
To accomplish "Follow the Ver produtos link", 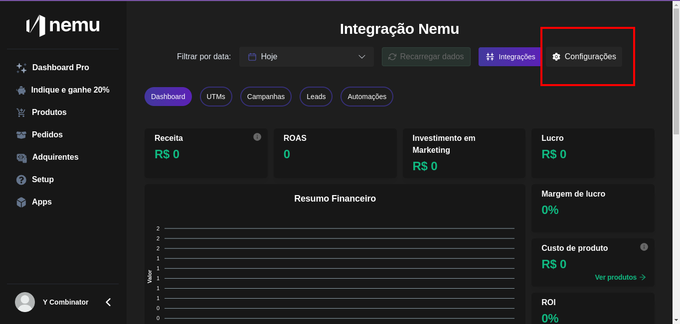I will pyautogui.click(x=620, y=277).
